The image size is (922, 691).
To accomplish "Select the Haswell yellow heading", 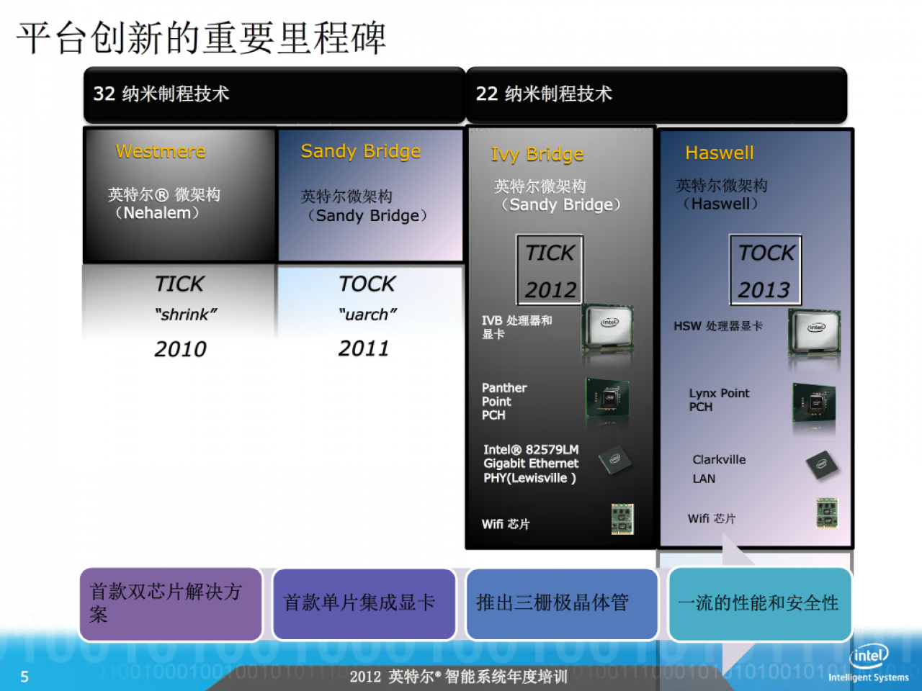I will tap(720, 153).
